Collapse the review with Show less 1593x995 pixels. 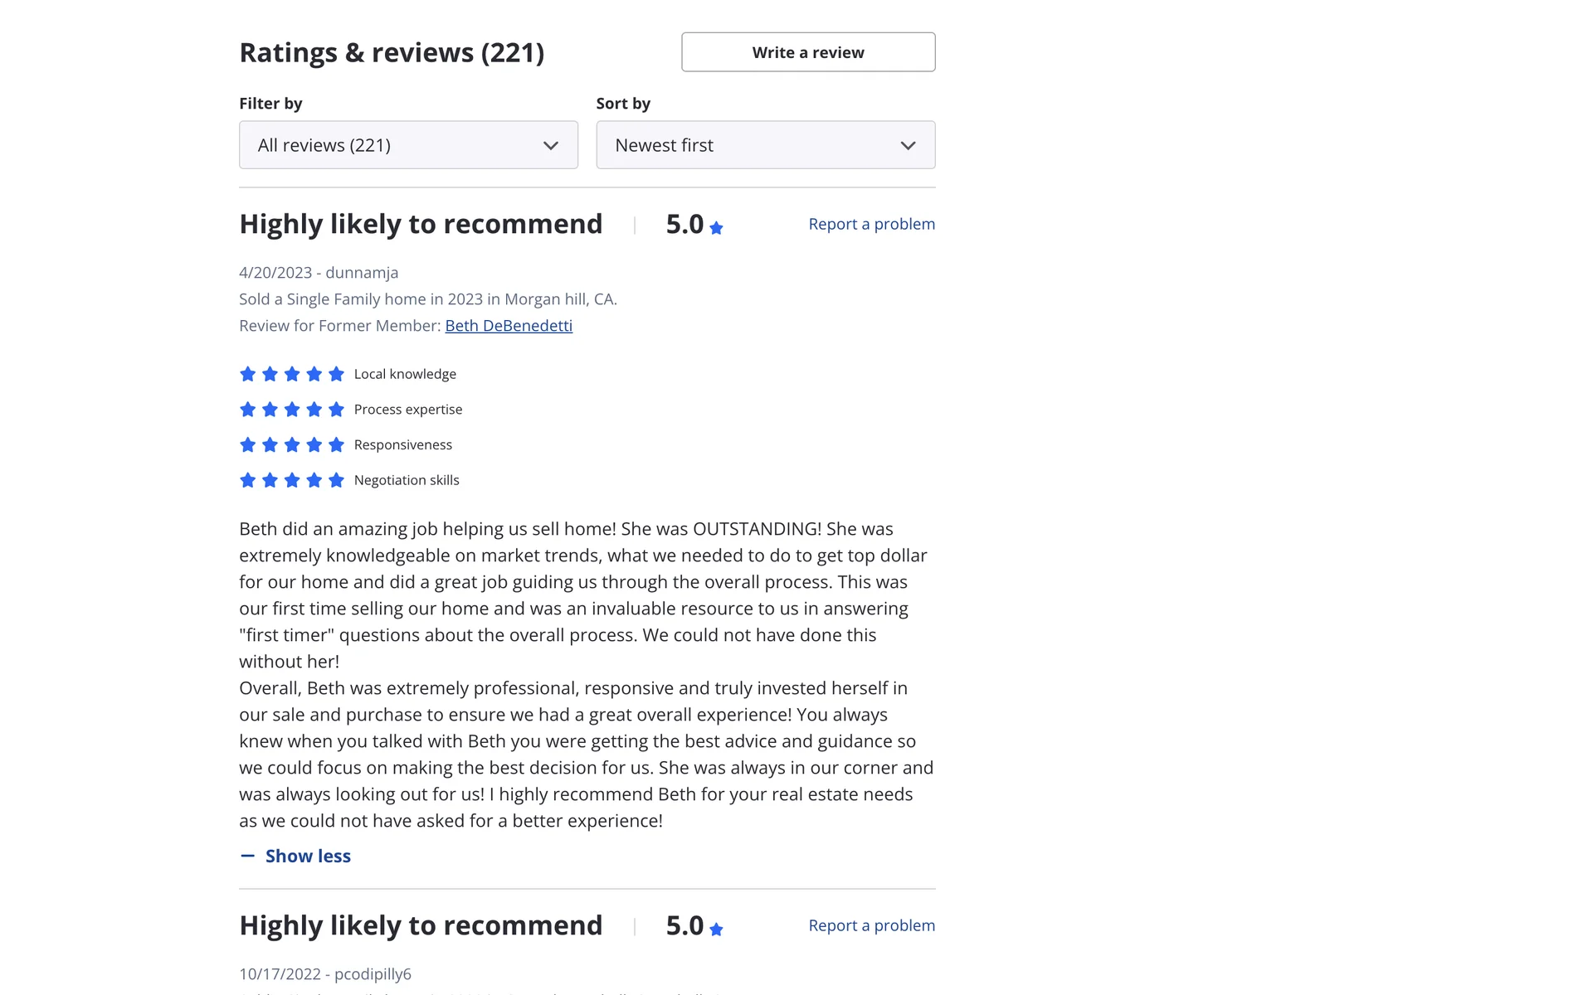click(x=308, y=856)
